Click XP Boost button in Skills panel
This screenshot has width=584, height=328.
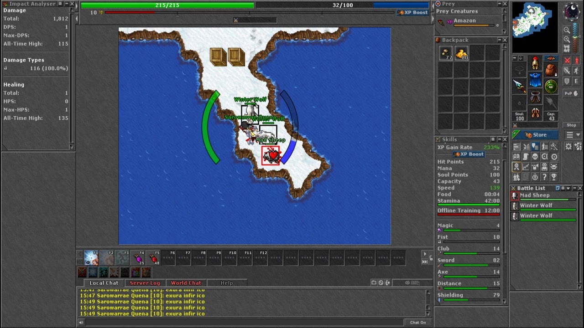point(469,154)
